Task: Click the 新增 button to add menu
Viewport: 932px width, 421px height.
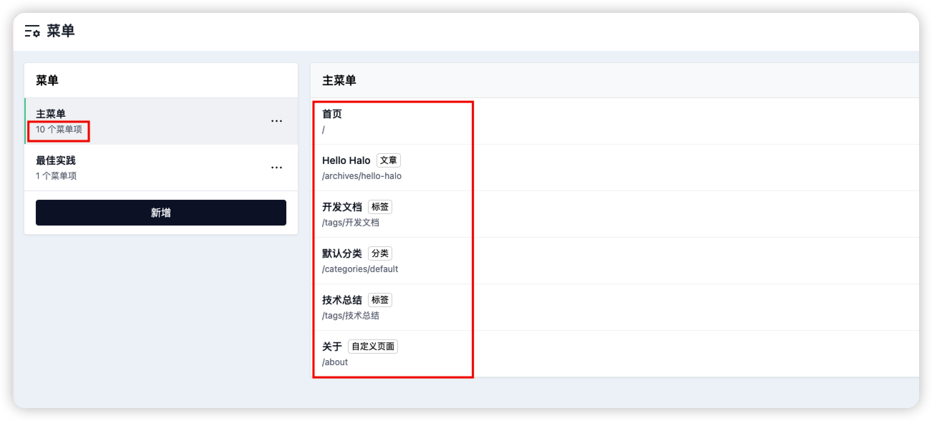Action: click(x=161, y=213)
